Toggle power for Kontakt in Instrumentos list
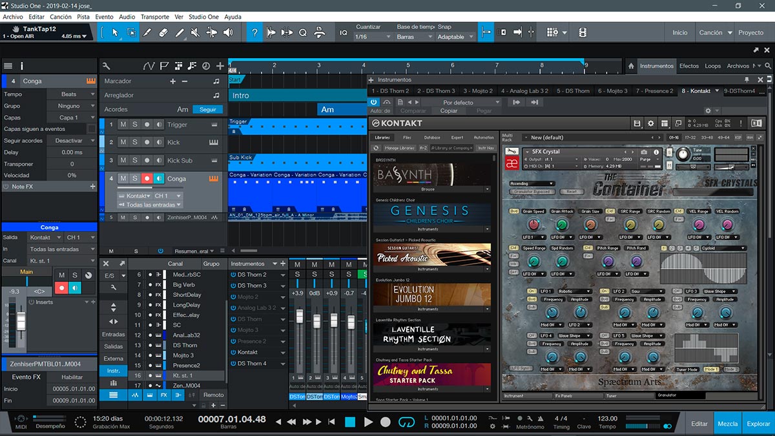 [x=233, y=352]
